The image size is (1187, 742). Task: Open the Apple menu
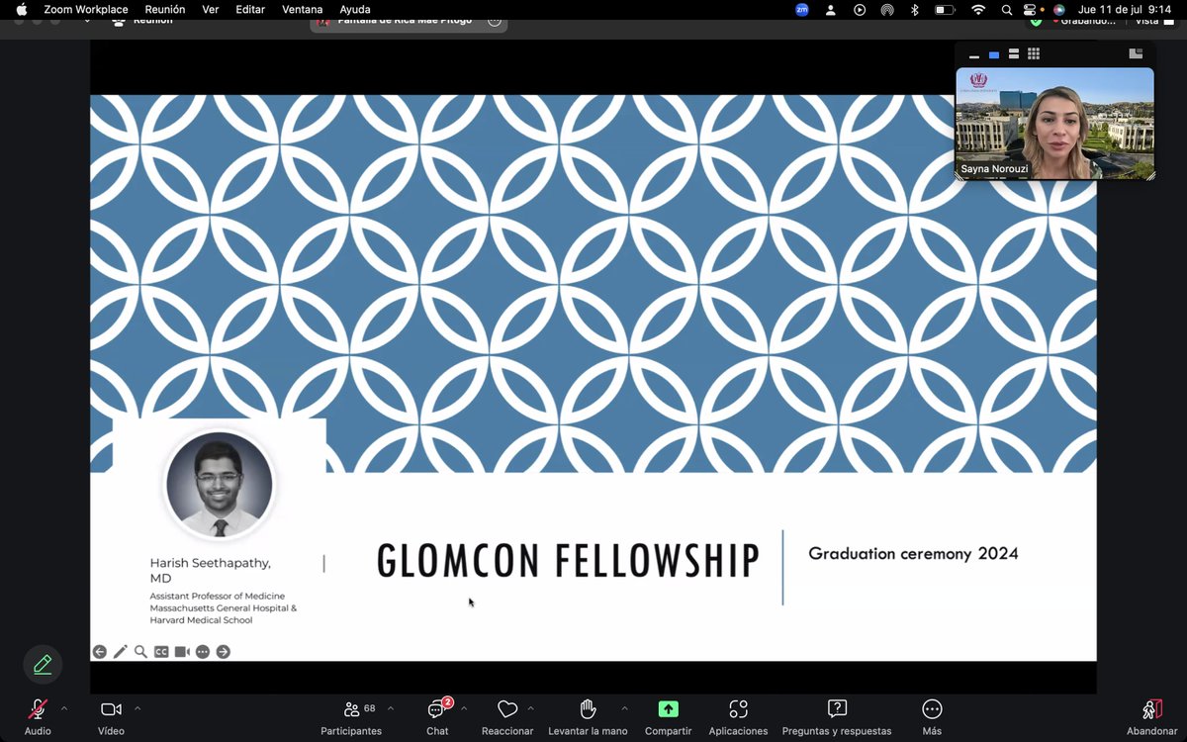22,9
